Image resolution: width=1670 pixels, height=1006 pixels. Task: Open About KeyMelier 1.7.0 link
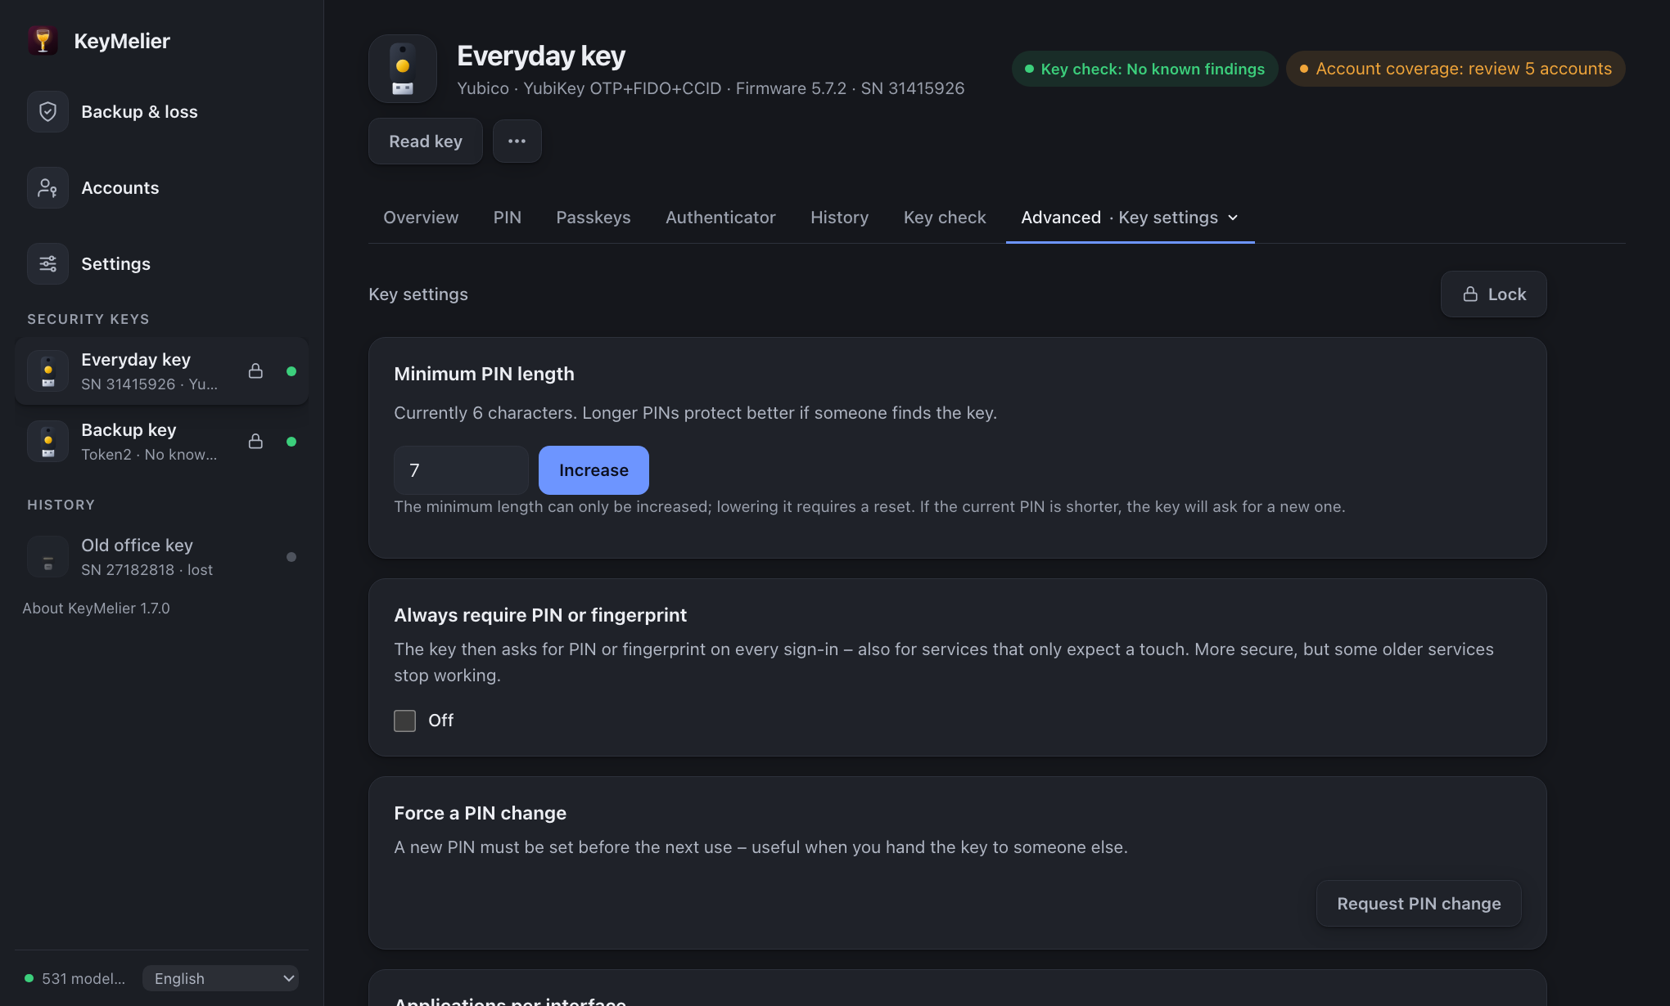96,608
